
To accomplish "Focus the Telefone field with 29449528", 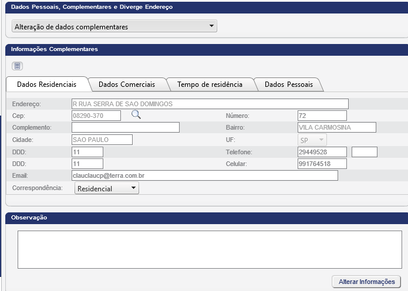I will tap(322, 152).
